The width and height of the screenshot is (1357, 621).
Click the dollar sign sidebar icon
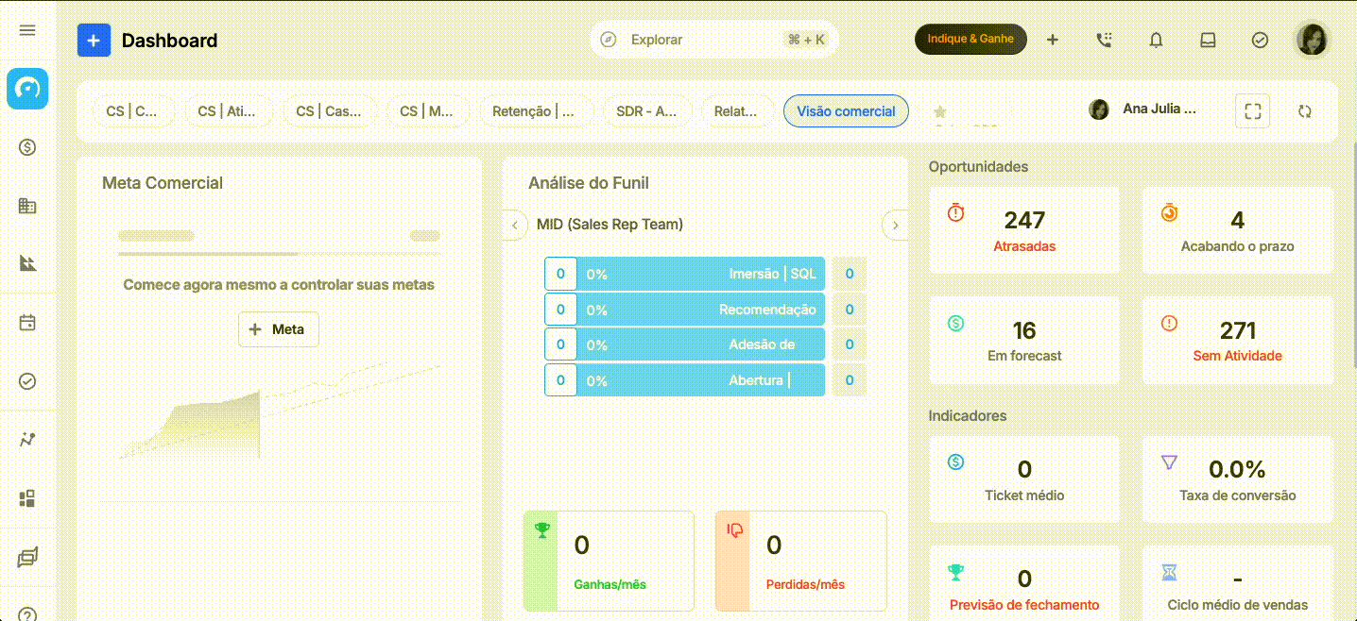pyautogui.click(x=27, y=146)
